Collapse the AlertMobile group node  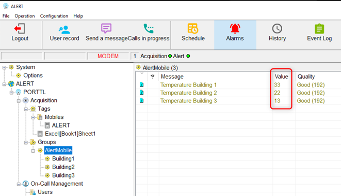33,151
